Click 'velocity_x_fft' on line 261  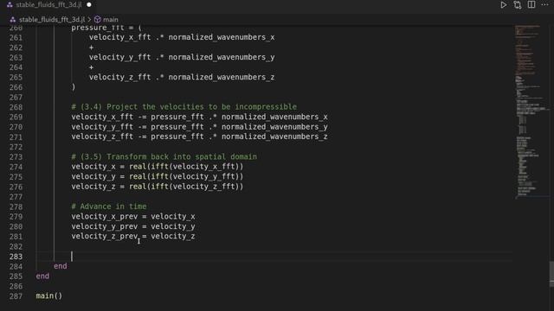click(119, 37)
